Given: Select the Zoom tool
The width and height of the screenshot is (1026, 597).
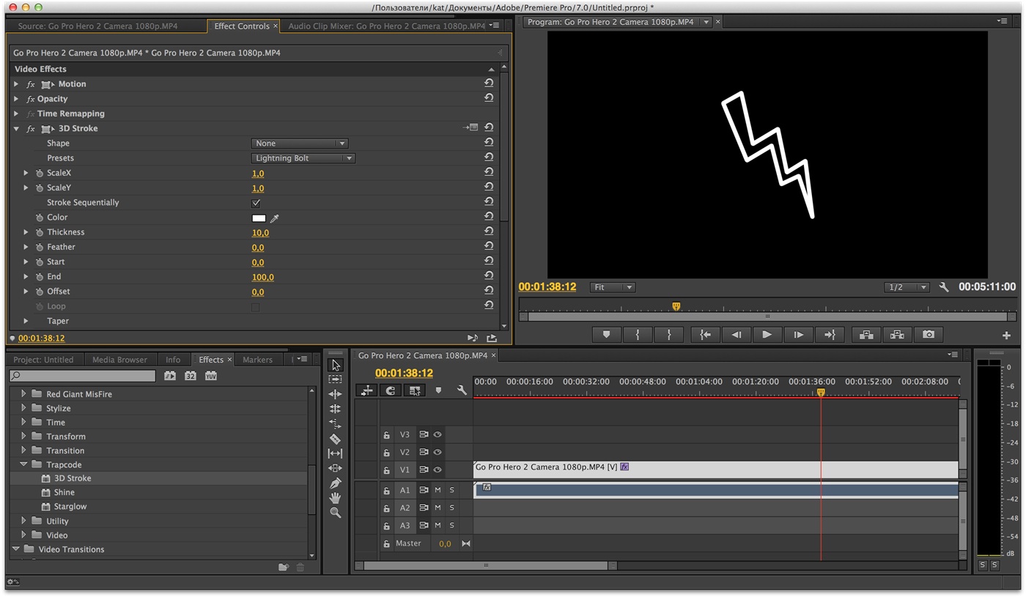Looking at the screenshot, I should click(x=336, y=513).
